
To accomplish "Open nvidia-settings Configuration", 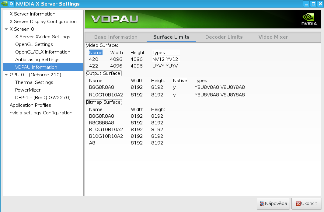I will (41, 113).
